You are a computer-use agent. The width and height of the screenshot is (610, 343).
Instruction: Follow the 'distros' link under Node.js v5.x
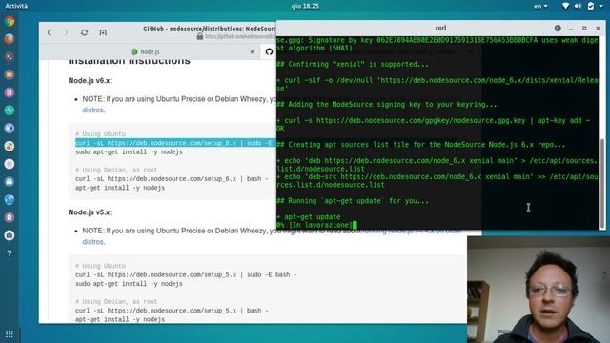click(x=93, y=242)
